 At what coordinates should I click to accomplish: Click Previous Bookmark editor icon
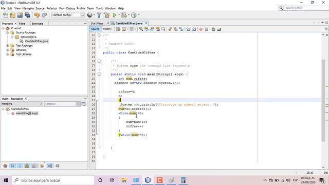(170, 29)
